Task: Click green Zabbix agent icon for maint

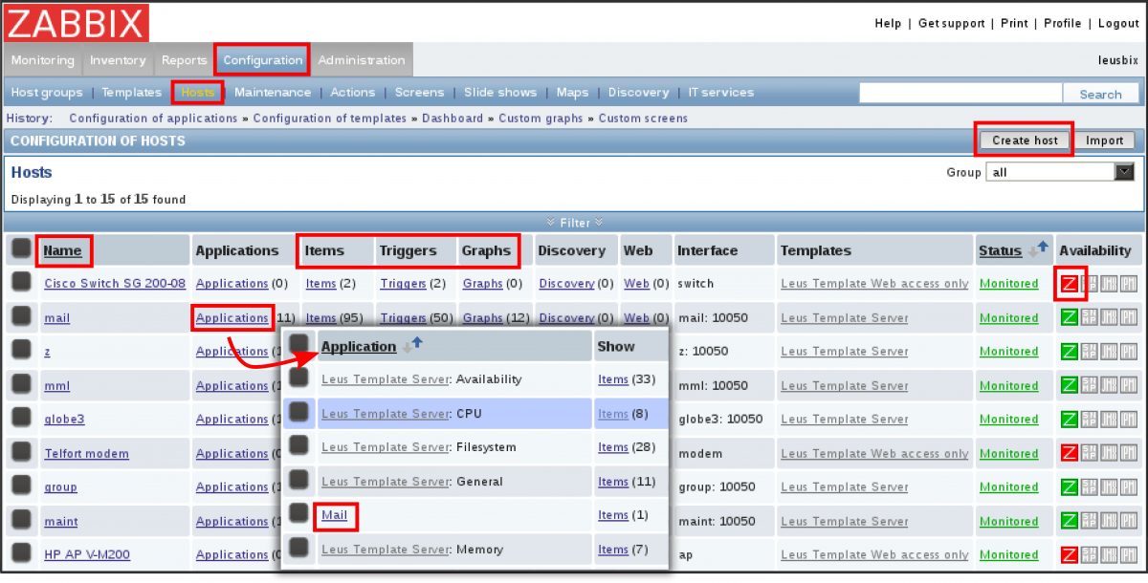Action: pyautogui.click(x=1069, y=522)
